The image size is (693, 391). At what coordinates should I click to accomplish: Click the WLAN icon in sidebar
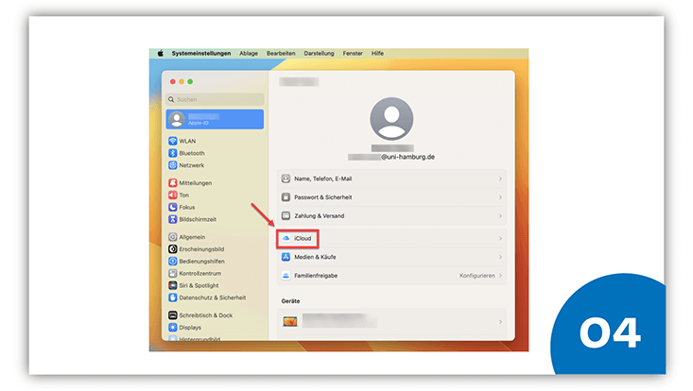[173, 141]
